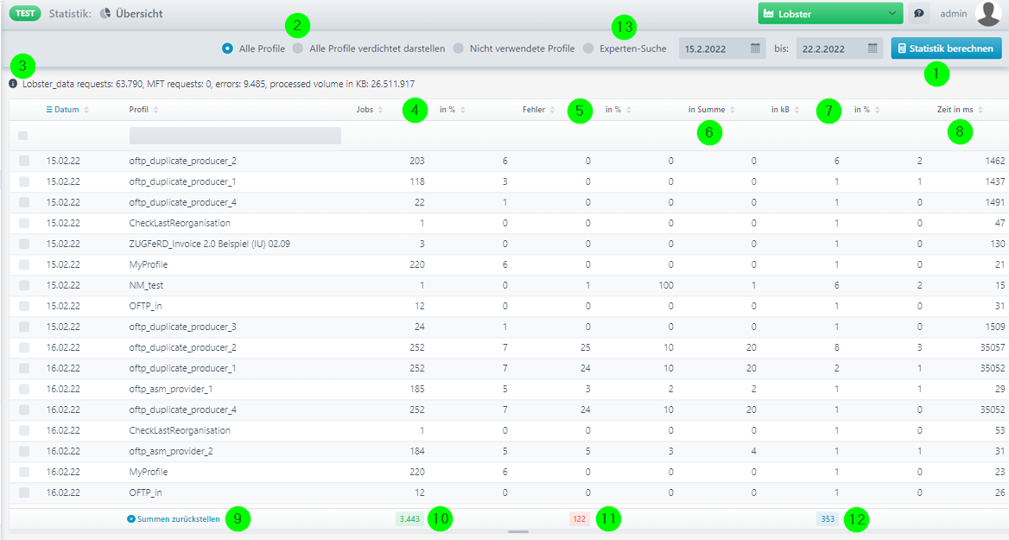This screenshot has width=1009, height=540.
Task: Open calendar for start date 15.2.2022
Action: coord(756,48)
